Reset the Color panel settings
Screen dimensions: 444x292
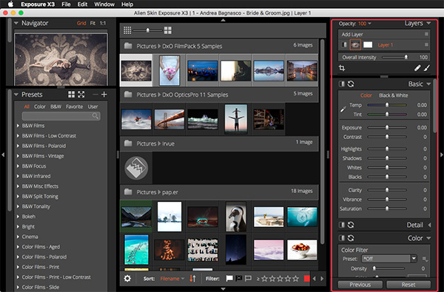351,238
